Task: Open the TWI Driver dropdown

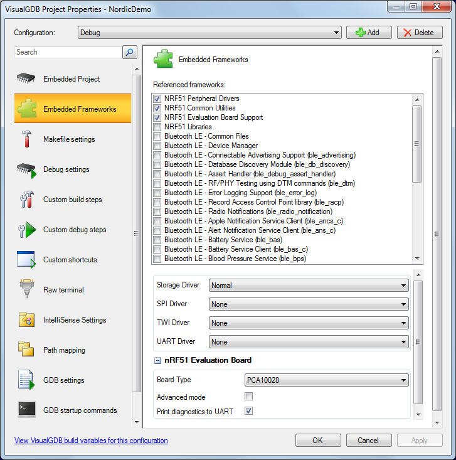Action: (x=309, y=323)
